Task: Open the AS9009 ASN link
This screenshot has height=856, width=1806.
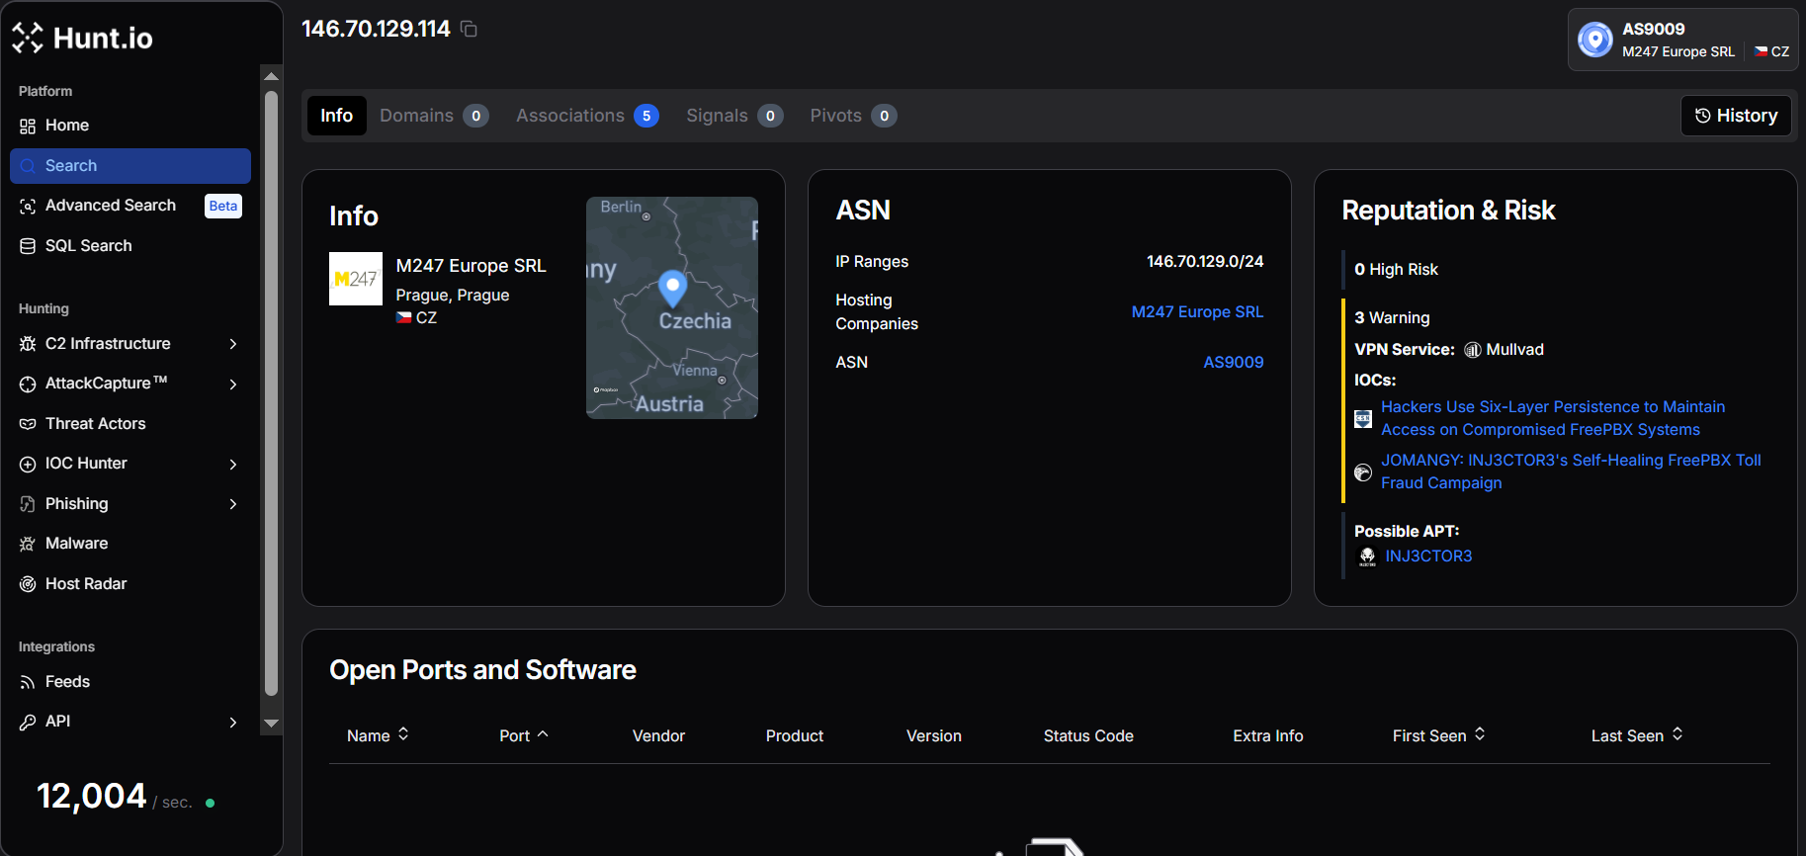Action: coord(1233,363)
